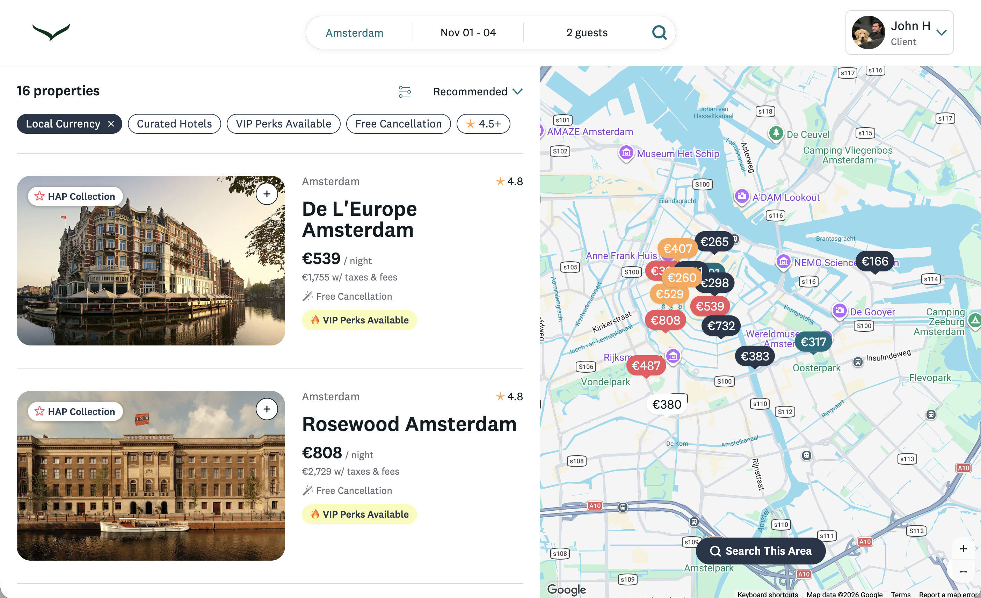Toggle the Local Currency filter chip
The width and height of the screenshot is (981, 598).
pos(69,124)
